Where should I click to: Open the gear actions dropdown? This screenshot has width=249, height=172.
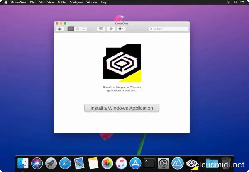[121, 29]
